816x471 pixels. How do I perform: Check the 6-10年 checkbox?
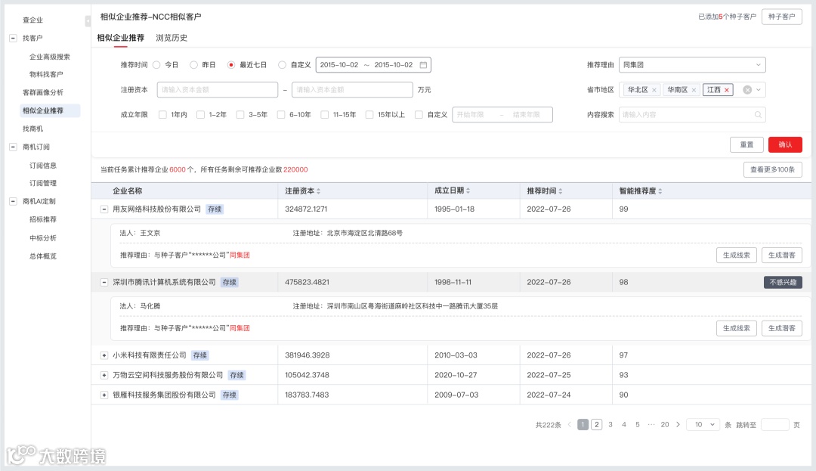click(x=281, y=114)
